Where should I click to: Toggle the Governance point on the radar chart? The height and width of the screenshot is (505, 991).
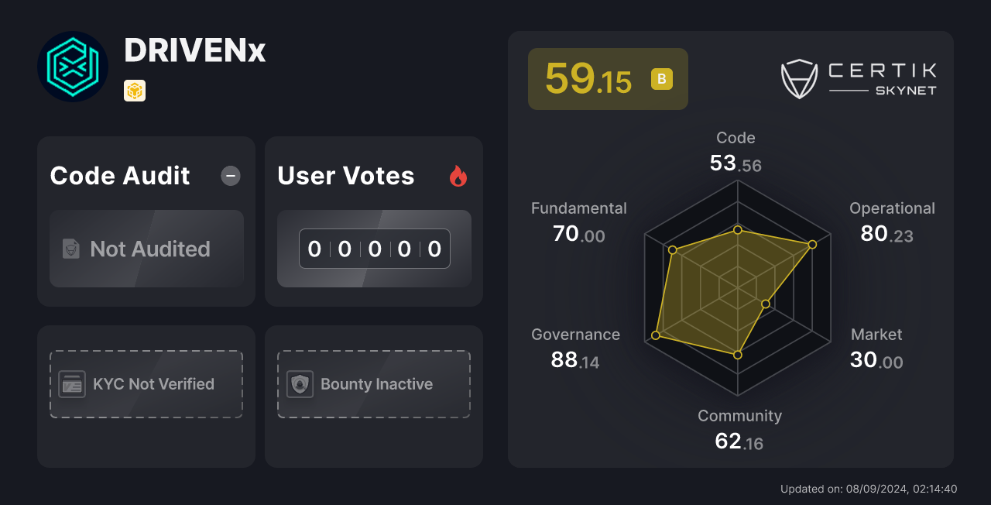(657, 334)
